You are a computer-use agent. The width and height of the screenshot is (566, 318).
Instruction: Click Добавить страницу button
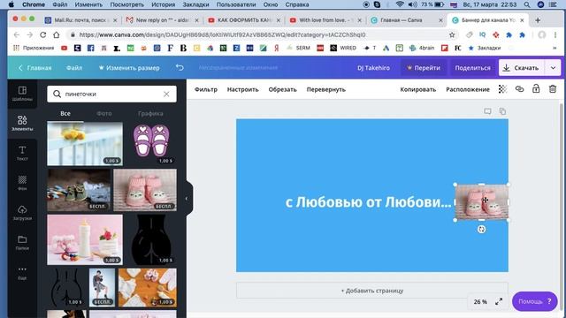(x=372, y=291)
